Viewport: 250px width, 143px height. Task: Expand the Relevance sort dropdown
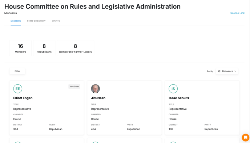tap(227, 71)
